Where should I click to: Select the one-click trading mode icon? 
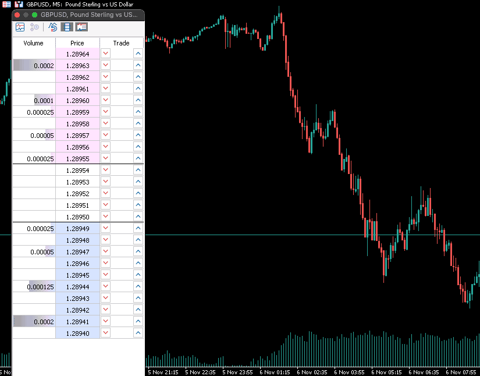pyautogui.click(x=52, y=27)
